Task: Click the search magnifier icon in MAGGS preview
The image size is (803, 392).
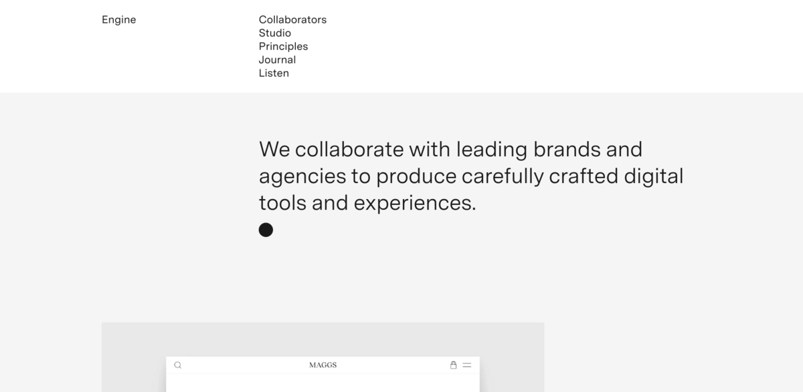Action: point(177,365)
